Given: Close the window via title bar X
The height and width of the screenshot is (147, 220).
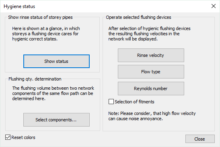Looking at the screenshot, I should point(214,6).
